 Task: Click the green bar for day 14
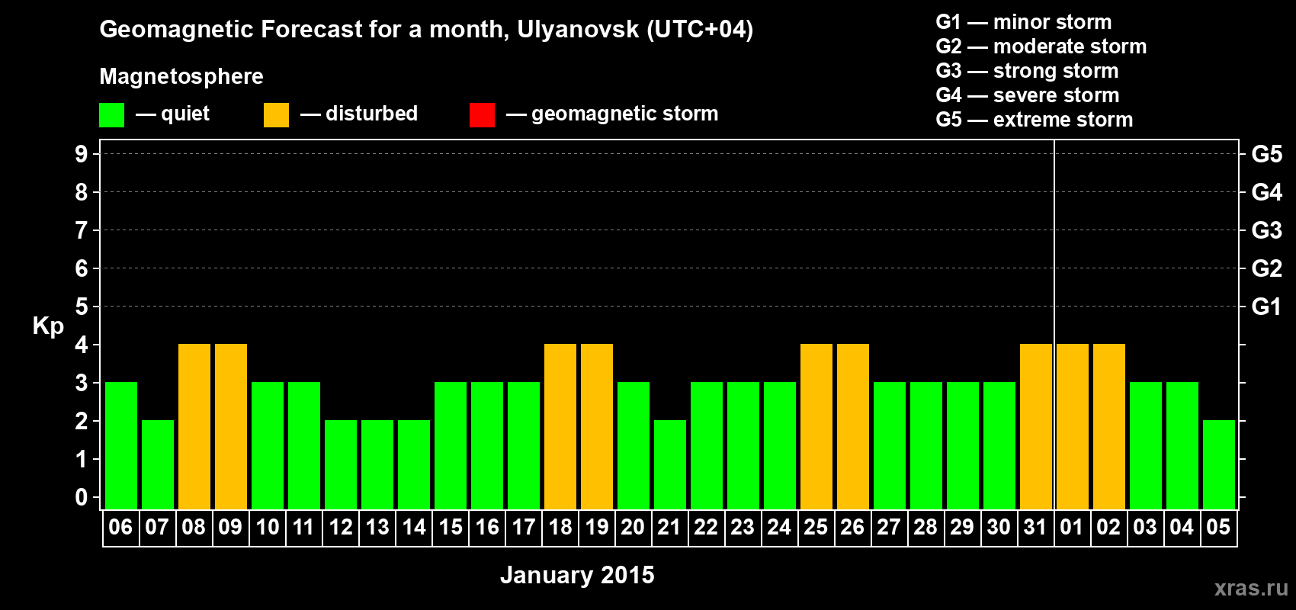[x=414, y=465]
